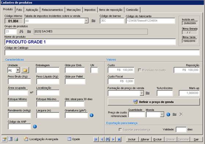Go to last record navigation arrow
205x144 pixels.
(x=119, y=139)
